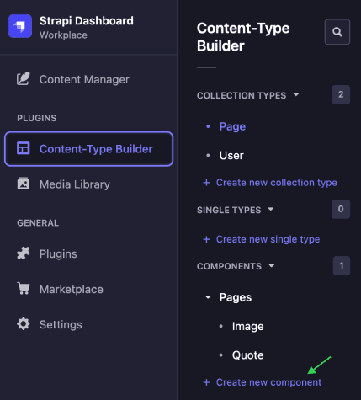Click the Content-Type Builder panel heading

click(243, 37)
